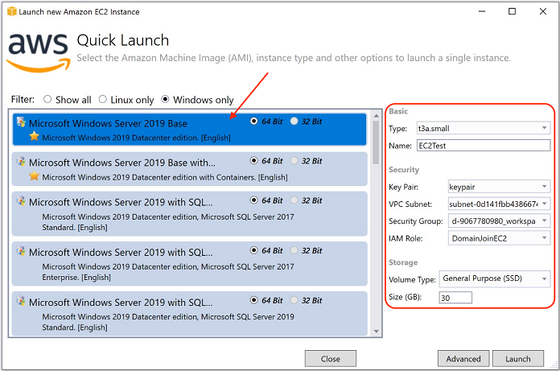Select Microsoft Windows Server 2019 Base with... entry
Screen dimensions: 560x371
[x=190, y=169]
